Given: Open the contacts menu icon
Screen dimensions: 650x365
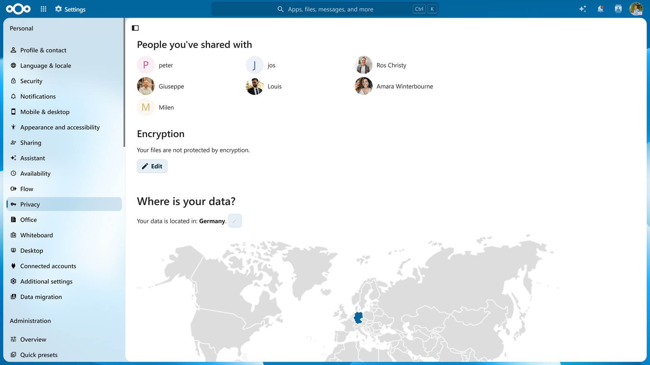Looking at the screenshot, I should (618, 9).
